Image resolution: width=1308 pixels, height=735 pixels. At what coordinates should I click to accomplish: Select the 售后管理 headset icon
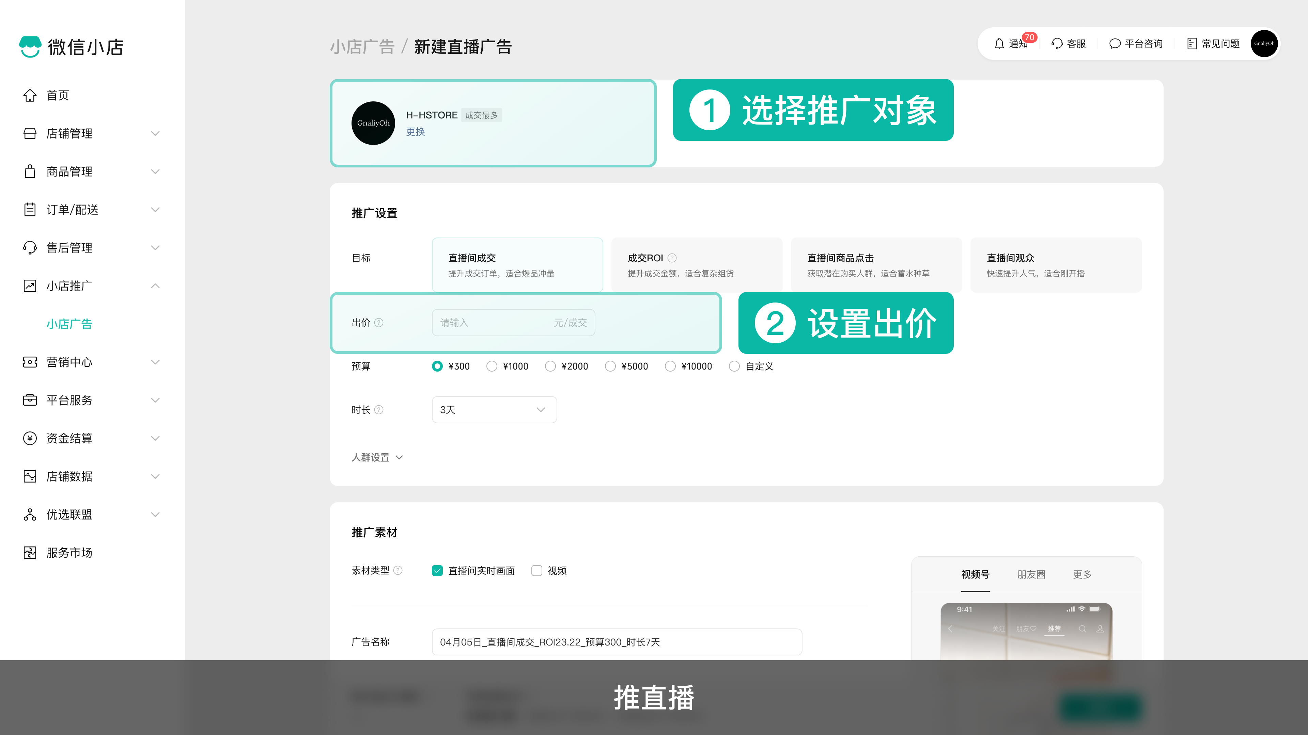point(29,247)
